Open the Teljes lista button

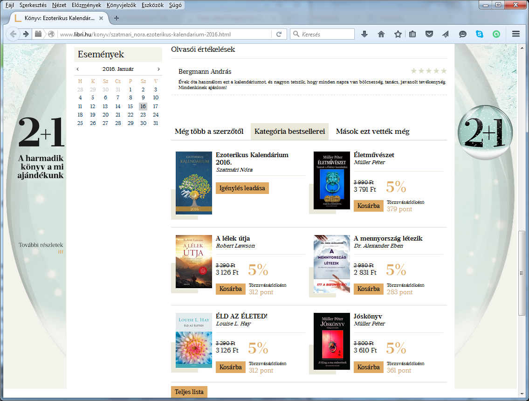[189, 392]
